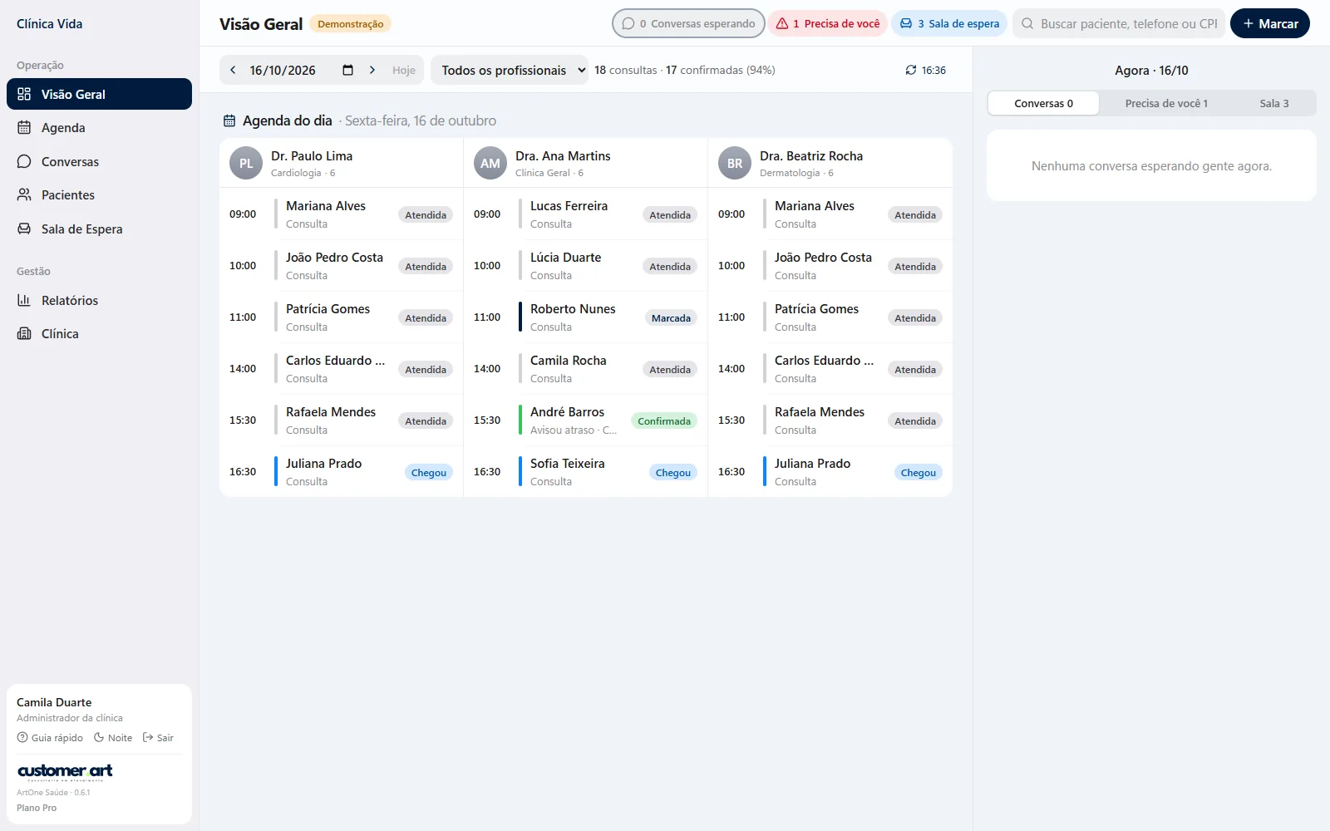
Task: Switch to Conversas 0 tab
Action: 1043,103
